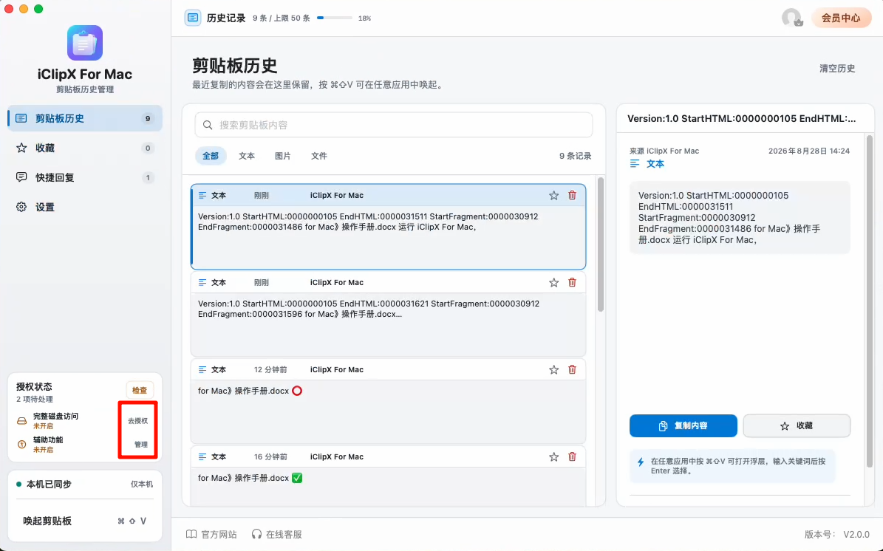
Task: Delete the clip from 12 分钟前
Action: pos(572,370)
